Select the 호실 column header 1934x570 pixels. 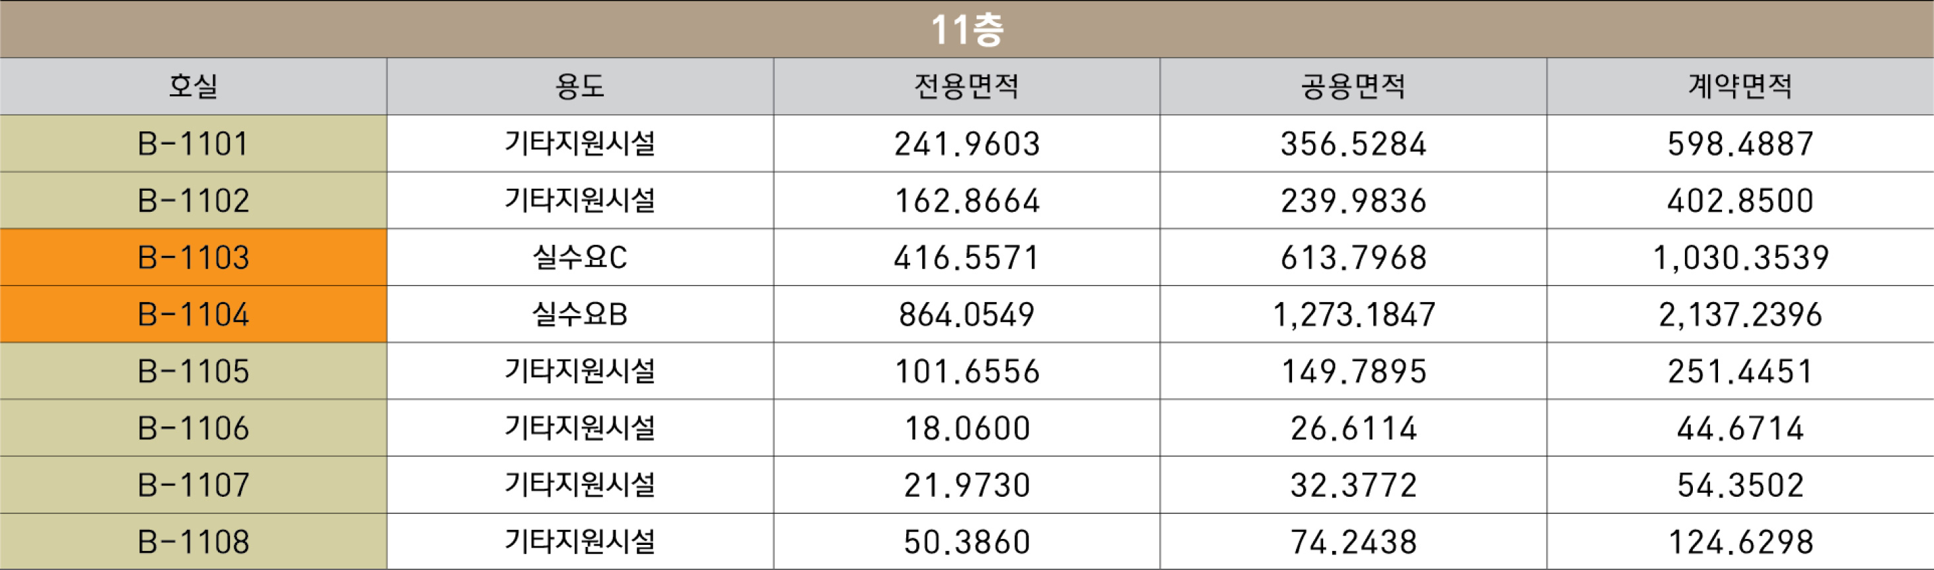tap(193, 86)
